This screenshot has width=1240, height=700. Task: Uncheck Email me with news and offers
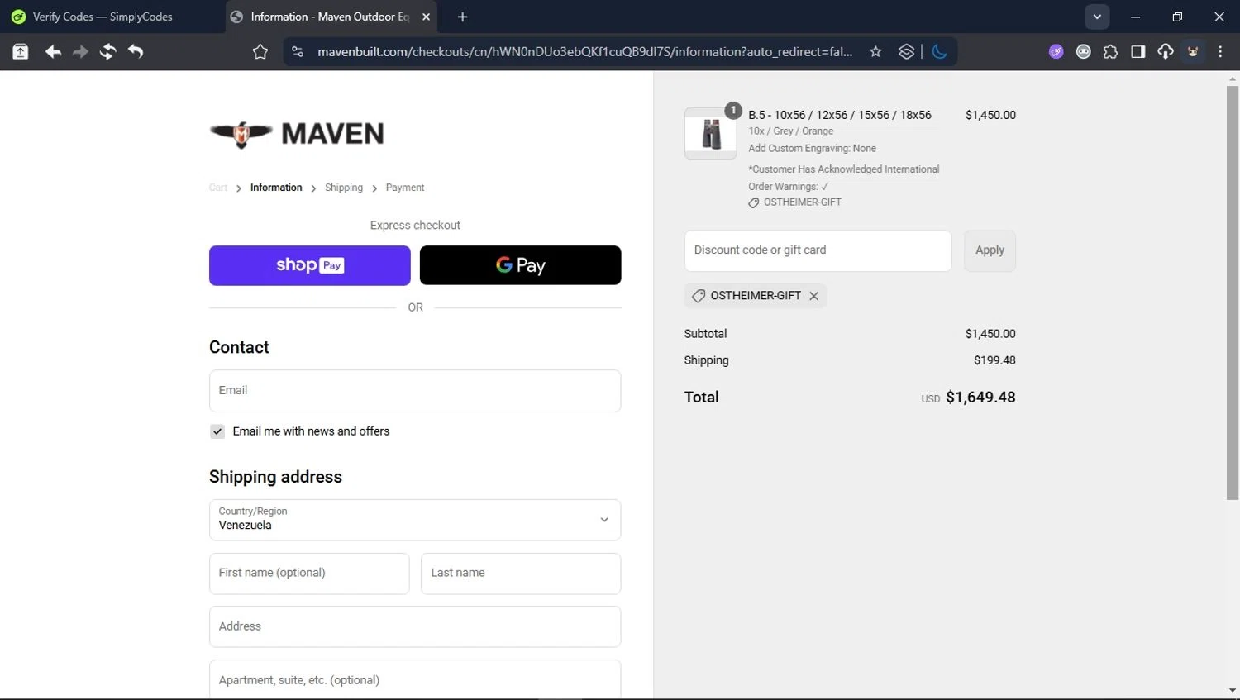[x=217, y=431]
